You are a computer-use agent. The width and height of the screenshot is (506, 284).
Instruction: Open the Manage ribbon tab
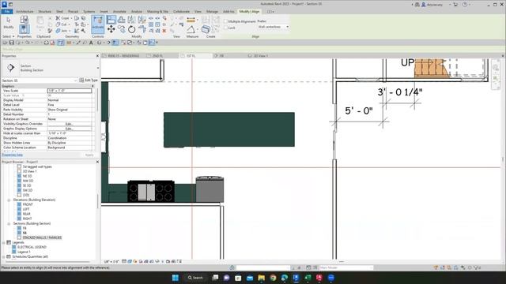[x=212, y=12]
